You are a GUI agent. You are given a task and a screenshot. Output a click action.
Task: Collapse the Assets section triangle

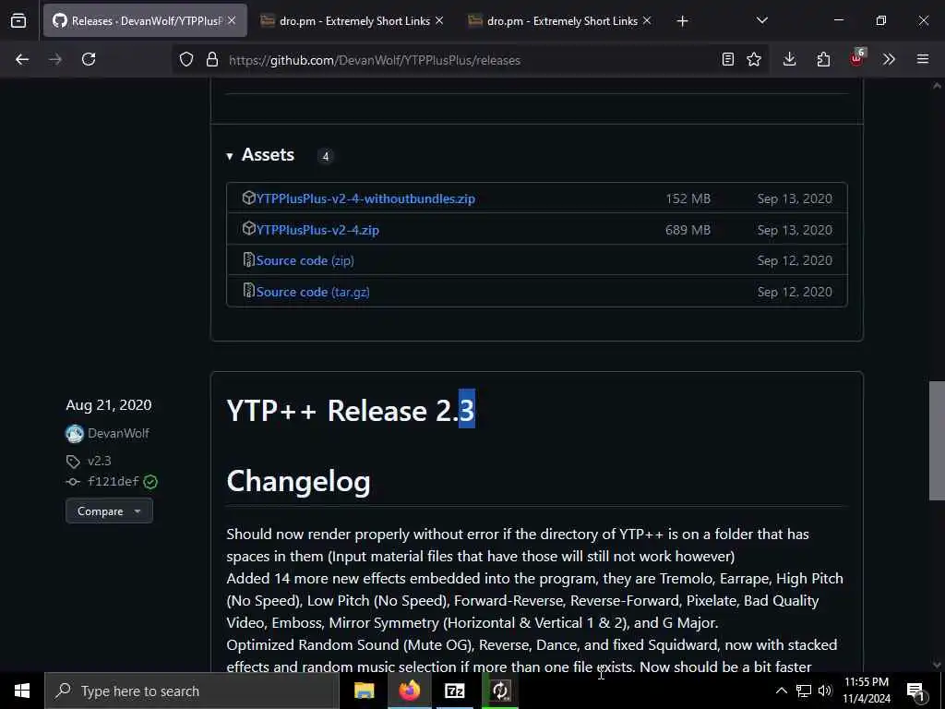(230, 156)
